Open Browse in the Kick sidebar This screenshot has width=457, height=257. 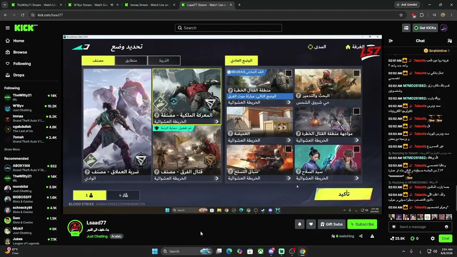tap(20, 52)
